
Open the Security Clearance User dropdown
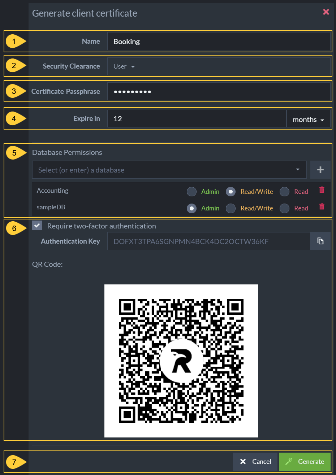(219, 66)
